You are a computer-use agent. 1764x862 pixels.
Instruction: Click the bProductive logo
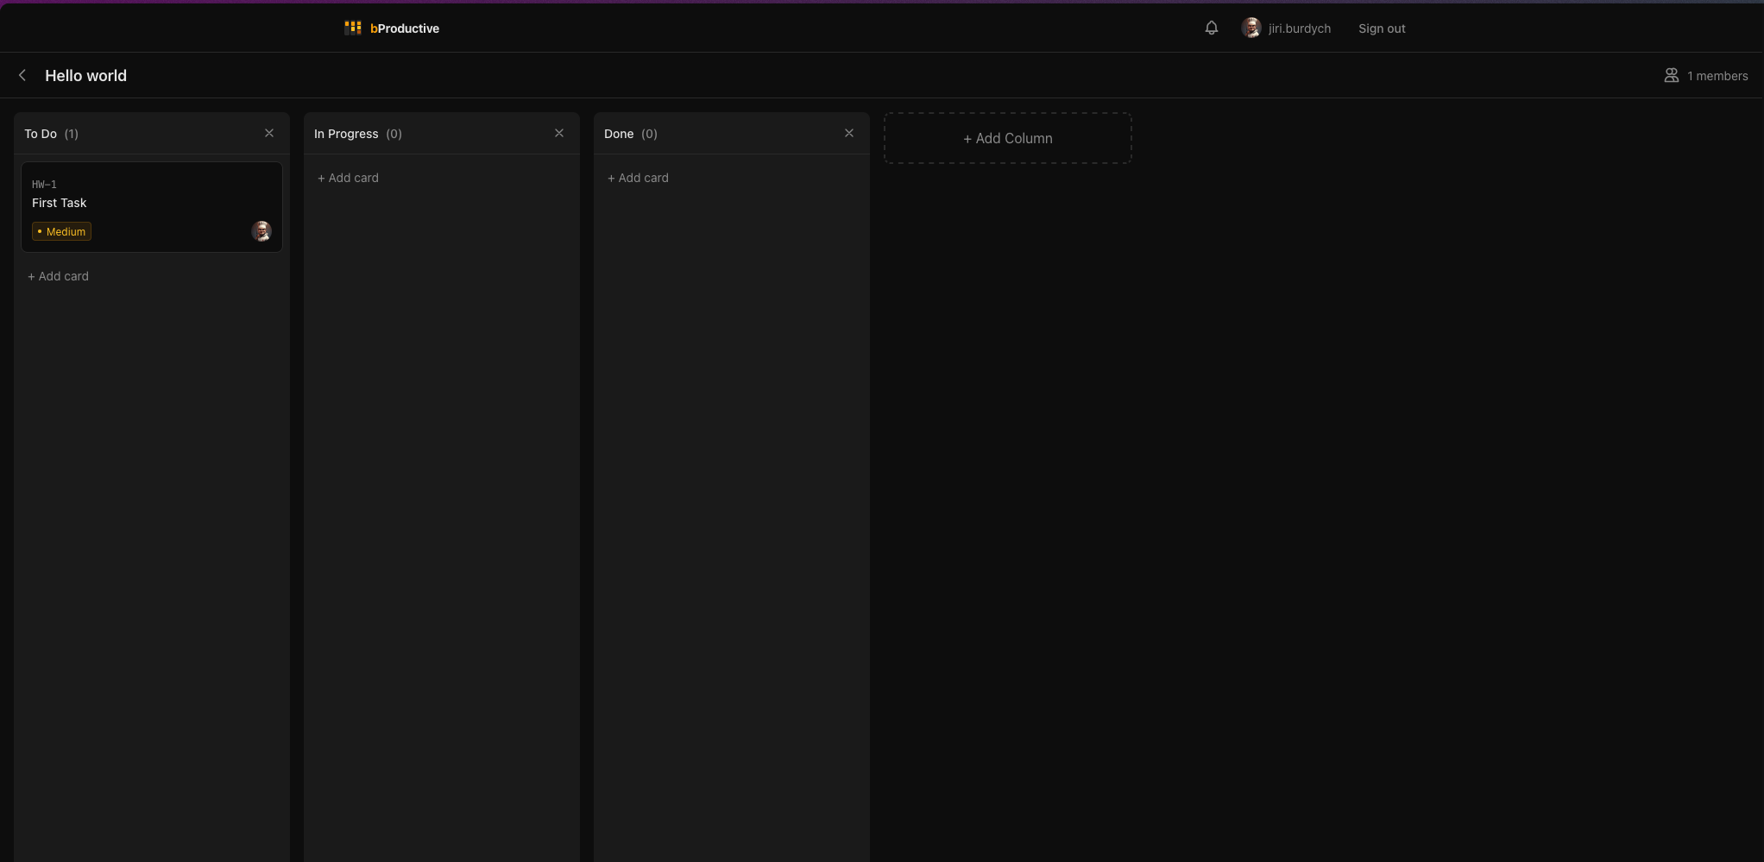[391, 28]
